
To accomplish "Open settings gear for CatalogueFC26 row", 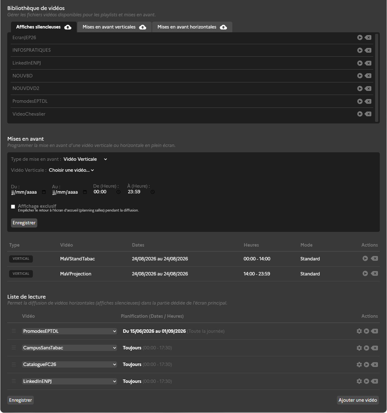I will pyautogui.click(x=359, y=365).
